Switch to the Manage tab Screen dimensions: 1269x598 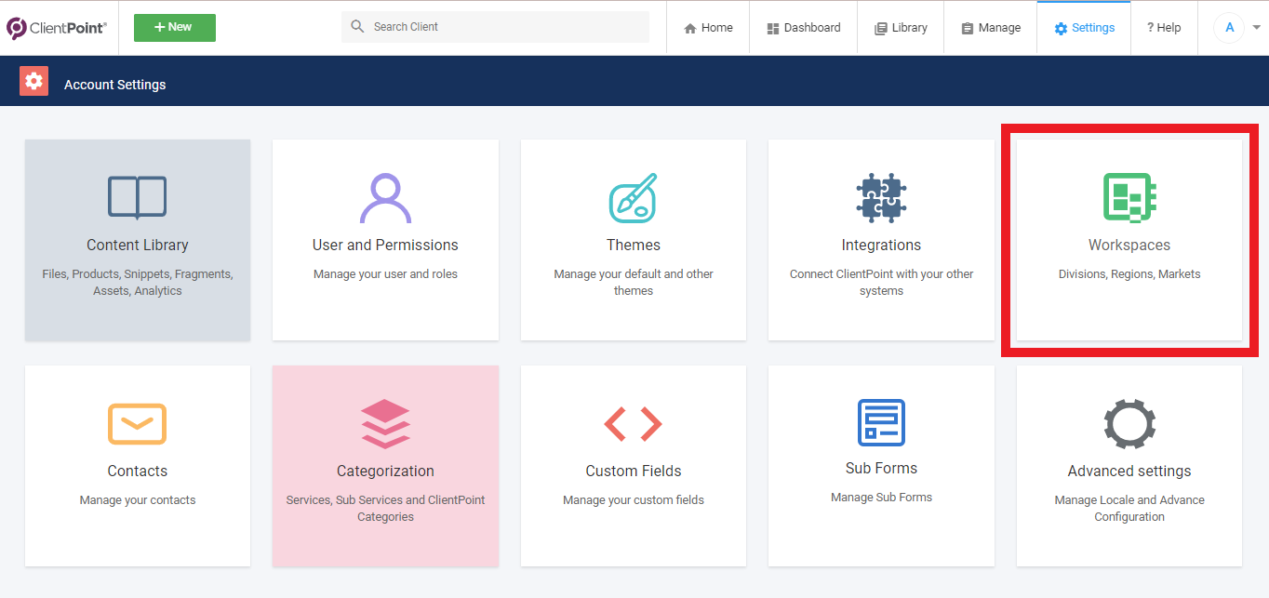click(991, 28)
